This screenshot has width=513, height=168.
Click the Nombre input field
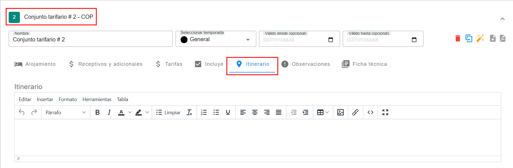click(x=90, y=39)
